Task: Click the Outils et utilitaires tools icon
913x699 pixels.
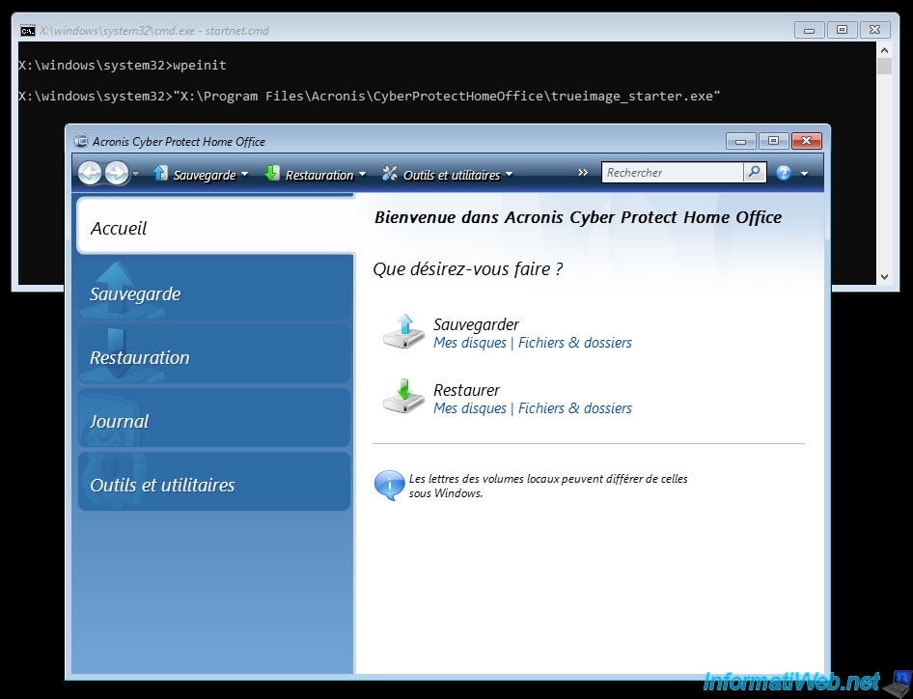Action: 390,174
